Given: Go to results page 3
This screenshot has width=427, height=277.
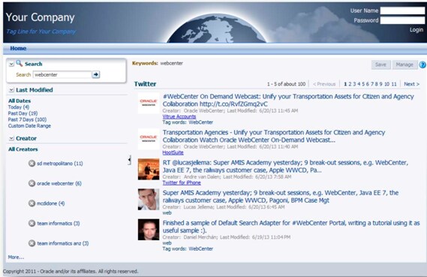Looking at the screenshot, I should coord(354,84).
